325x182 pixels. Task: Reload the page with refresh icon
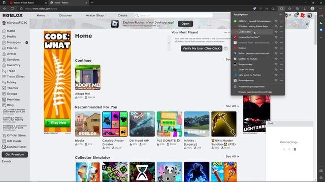tap(12, 9)
